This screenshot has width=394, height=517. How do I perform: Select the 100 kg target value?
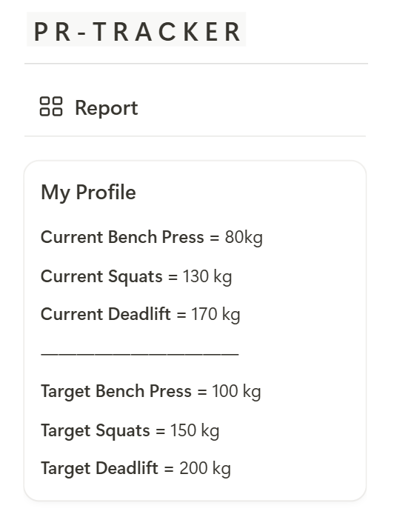pos(236,392)
